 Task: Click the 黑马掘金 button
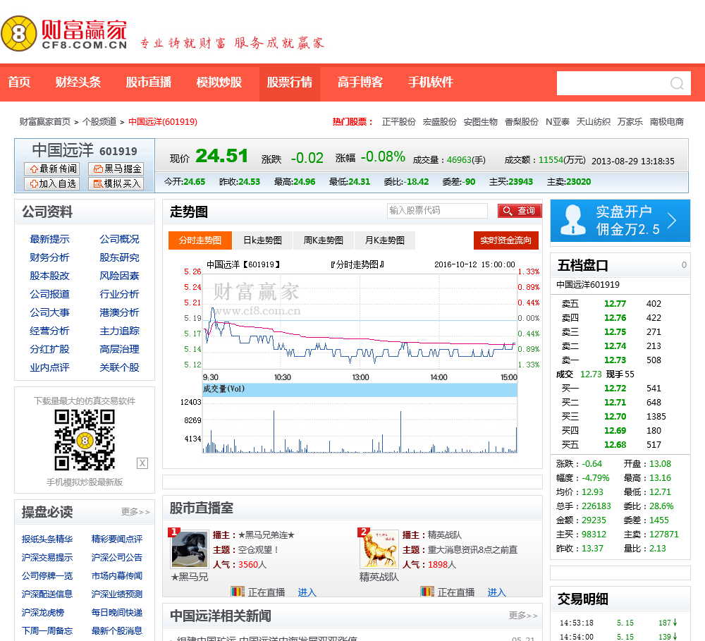(116, 169)
